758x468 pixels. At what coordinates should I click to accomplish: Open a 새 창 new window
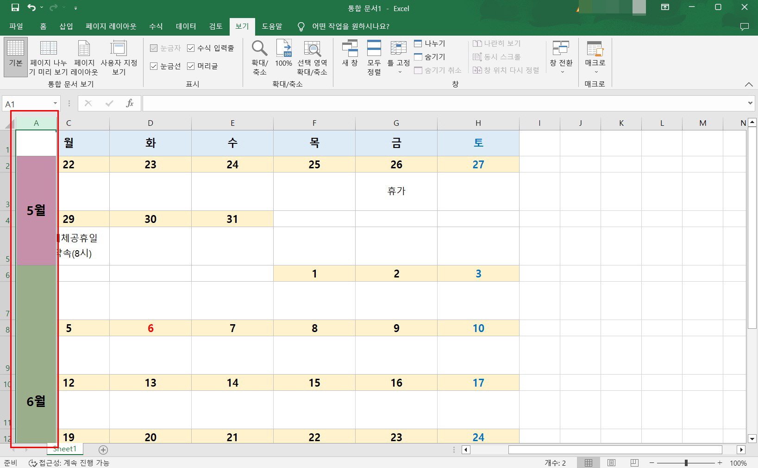tap(350, 54)
